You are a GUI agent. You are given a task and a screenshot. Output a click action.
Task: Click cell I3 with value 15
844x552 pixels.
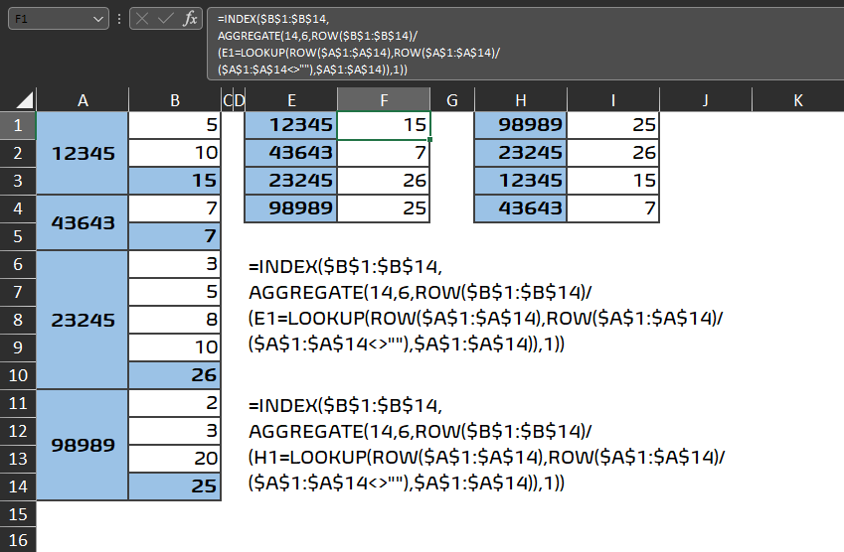click(613, 181)
